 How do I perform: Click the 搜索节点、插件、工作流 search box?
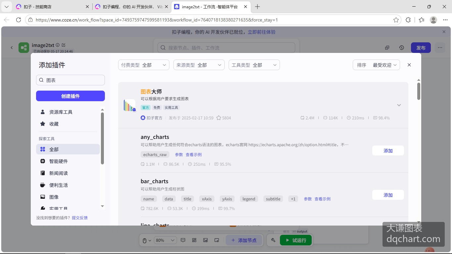coord(226,48)
